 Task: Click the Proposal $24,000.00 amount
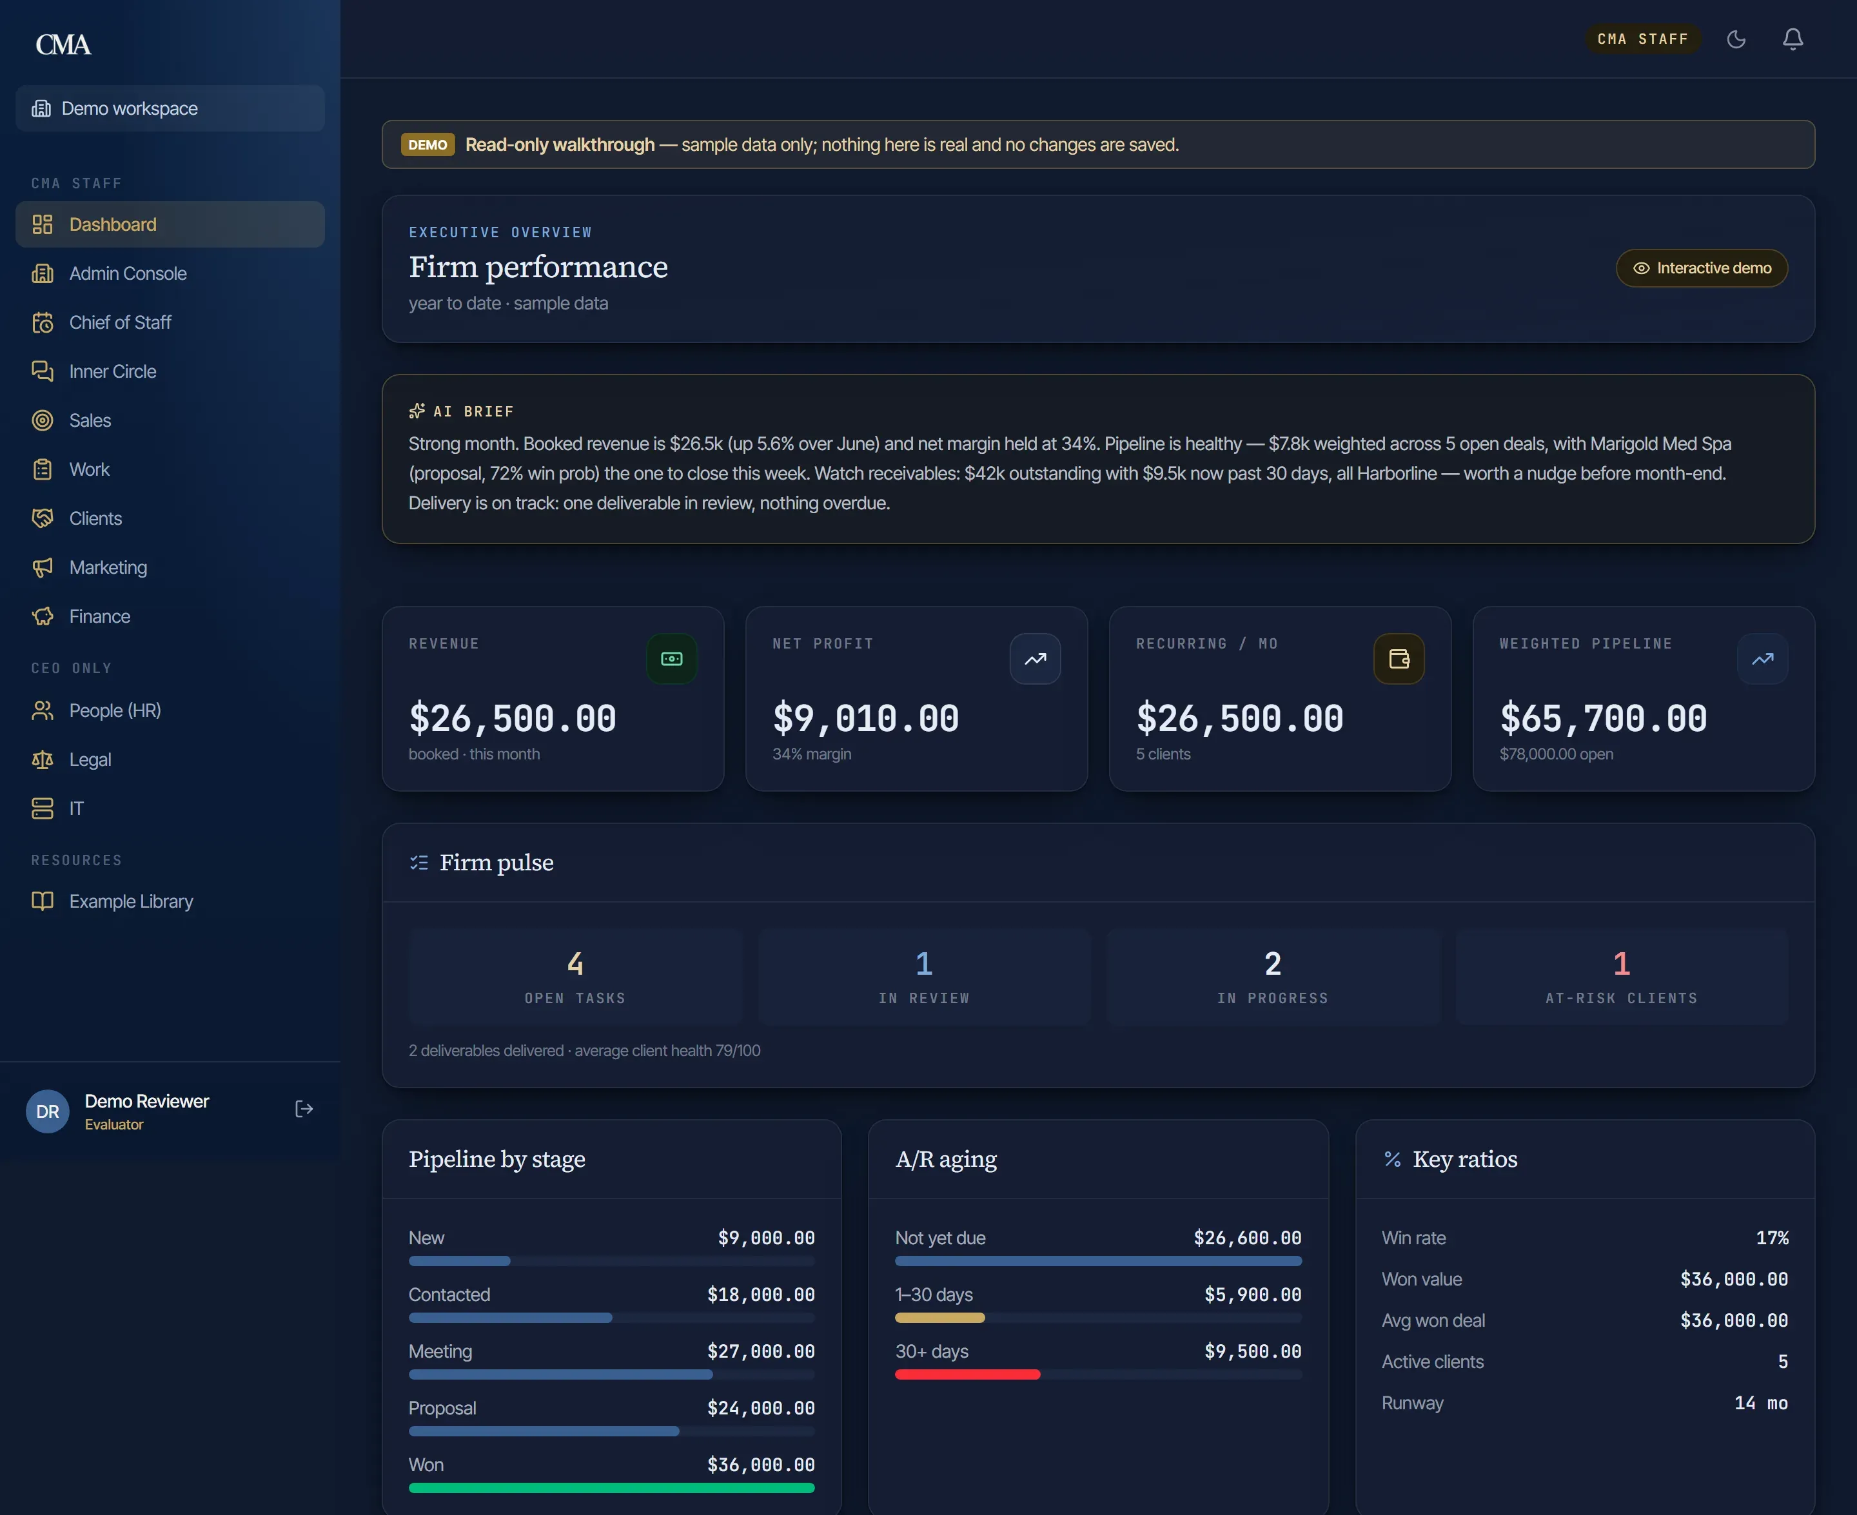click(761, 1407)
